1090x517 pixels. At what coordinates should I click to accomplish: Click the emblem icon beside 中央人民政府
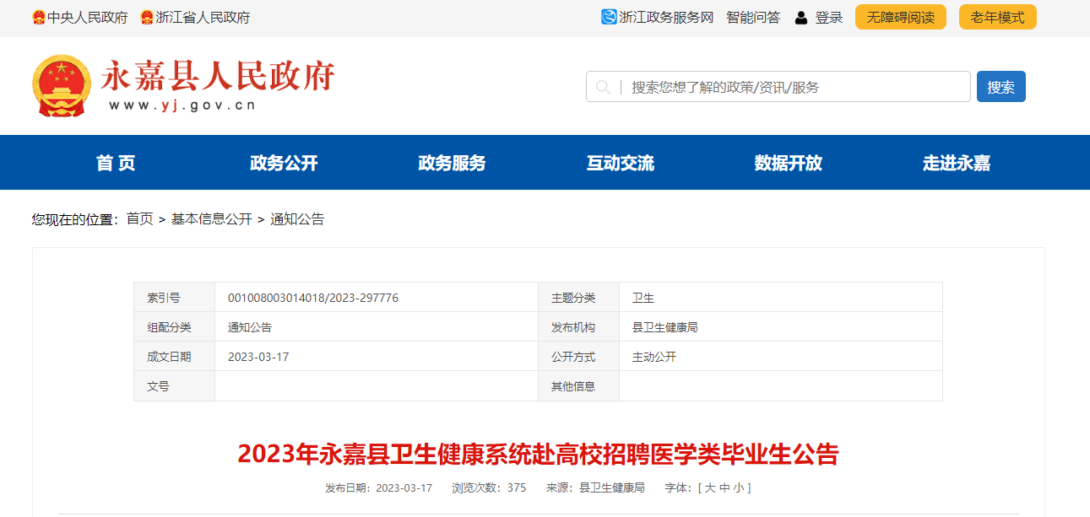point(39,18)
